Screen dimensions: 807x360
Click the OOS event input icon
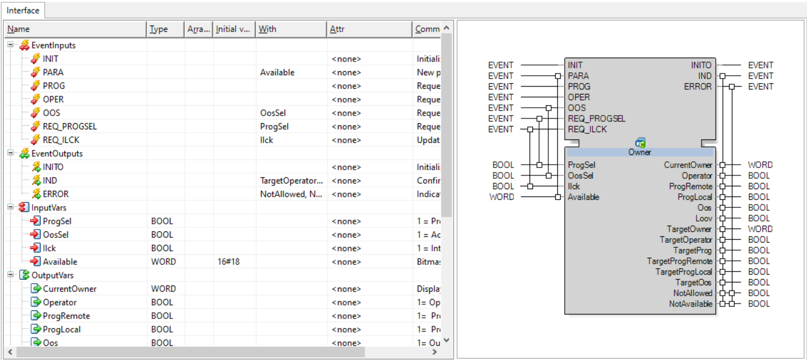click(x=36, y=113)
